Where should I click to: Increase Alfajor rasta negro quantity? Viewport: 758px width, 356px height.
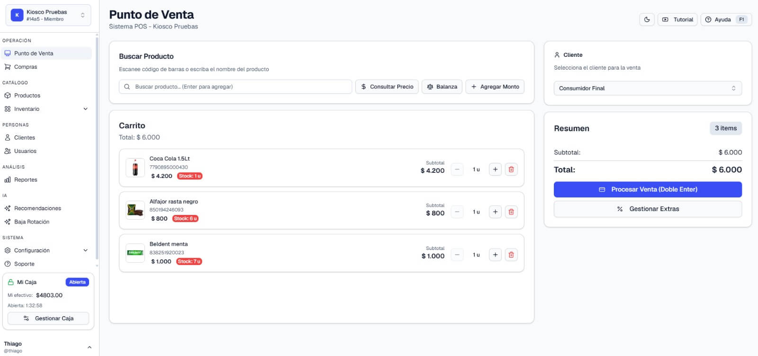tap(495, 212)
